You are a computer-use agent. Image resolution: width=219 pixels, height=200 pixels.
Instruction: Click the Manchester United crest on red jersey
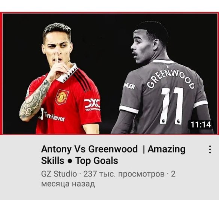coord(62,97)
